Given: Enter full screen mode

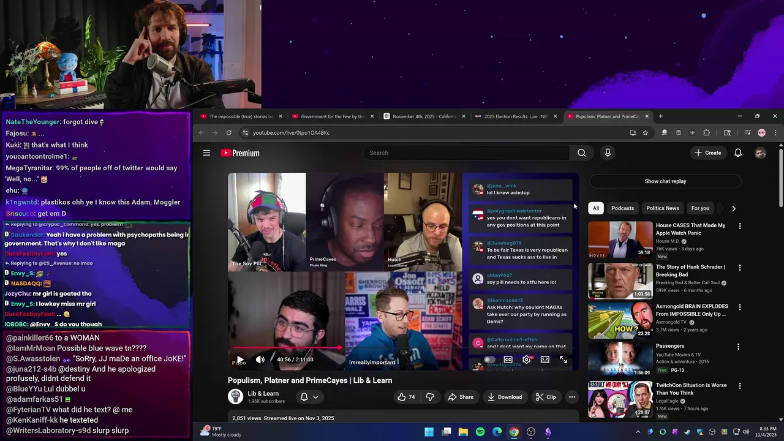Looking at the screenshot, I should [563, 360].
